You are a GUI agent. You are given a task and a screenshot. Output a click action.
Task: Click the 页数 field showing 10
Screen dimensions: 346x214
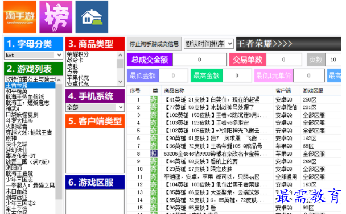[x=333, y=60]
